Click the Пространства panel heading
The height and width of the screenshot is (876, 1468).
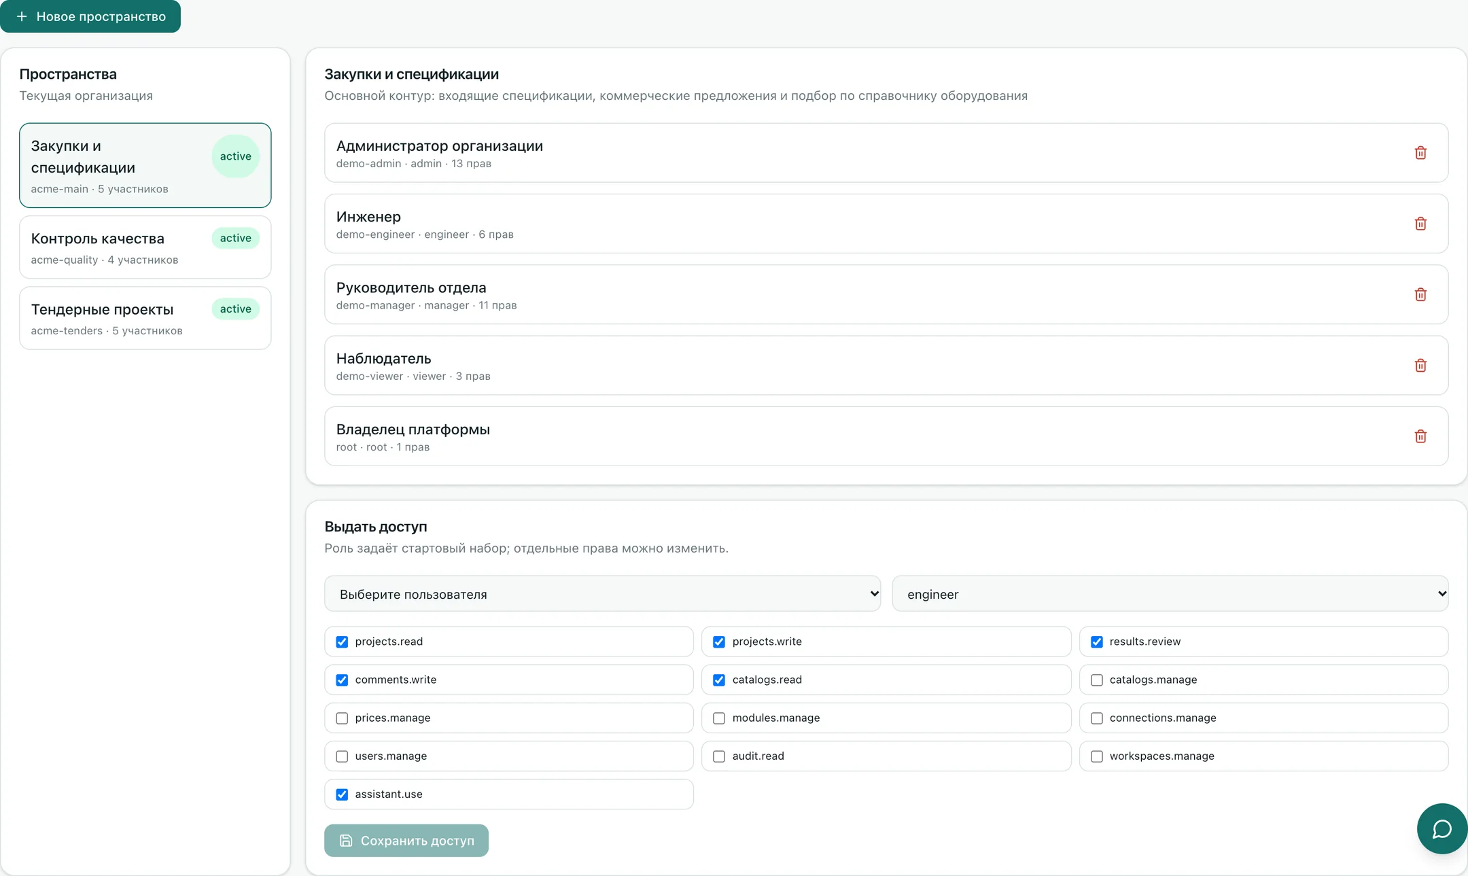68,74
